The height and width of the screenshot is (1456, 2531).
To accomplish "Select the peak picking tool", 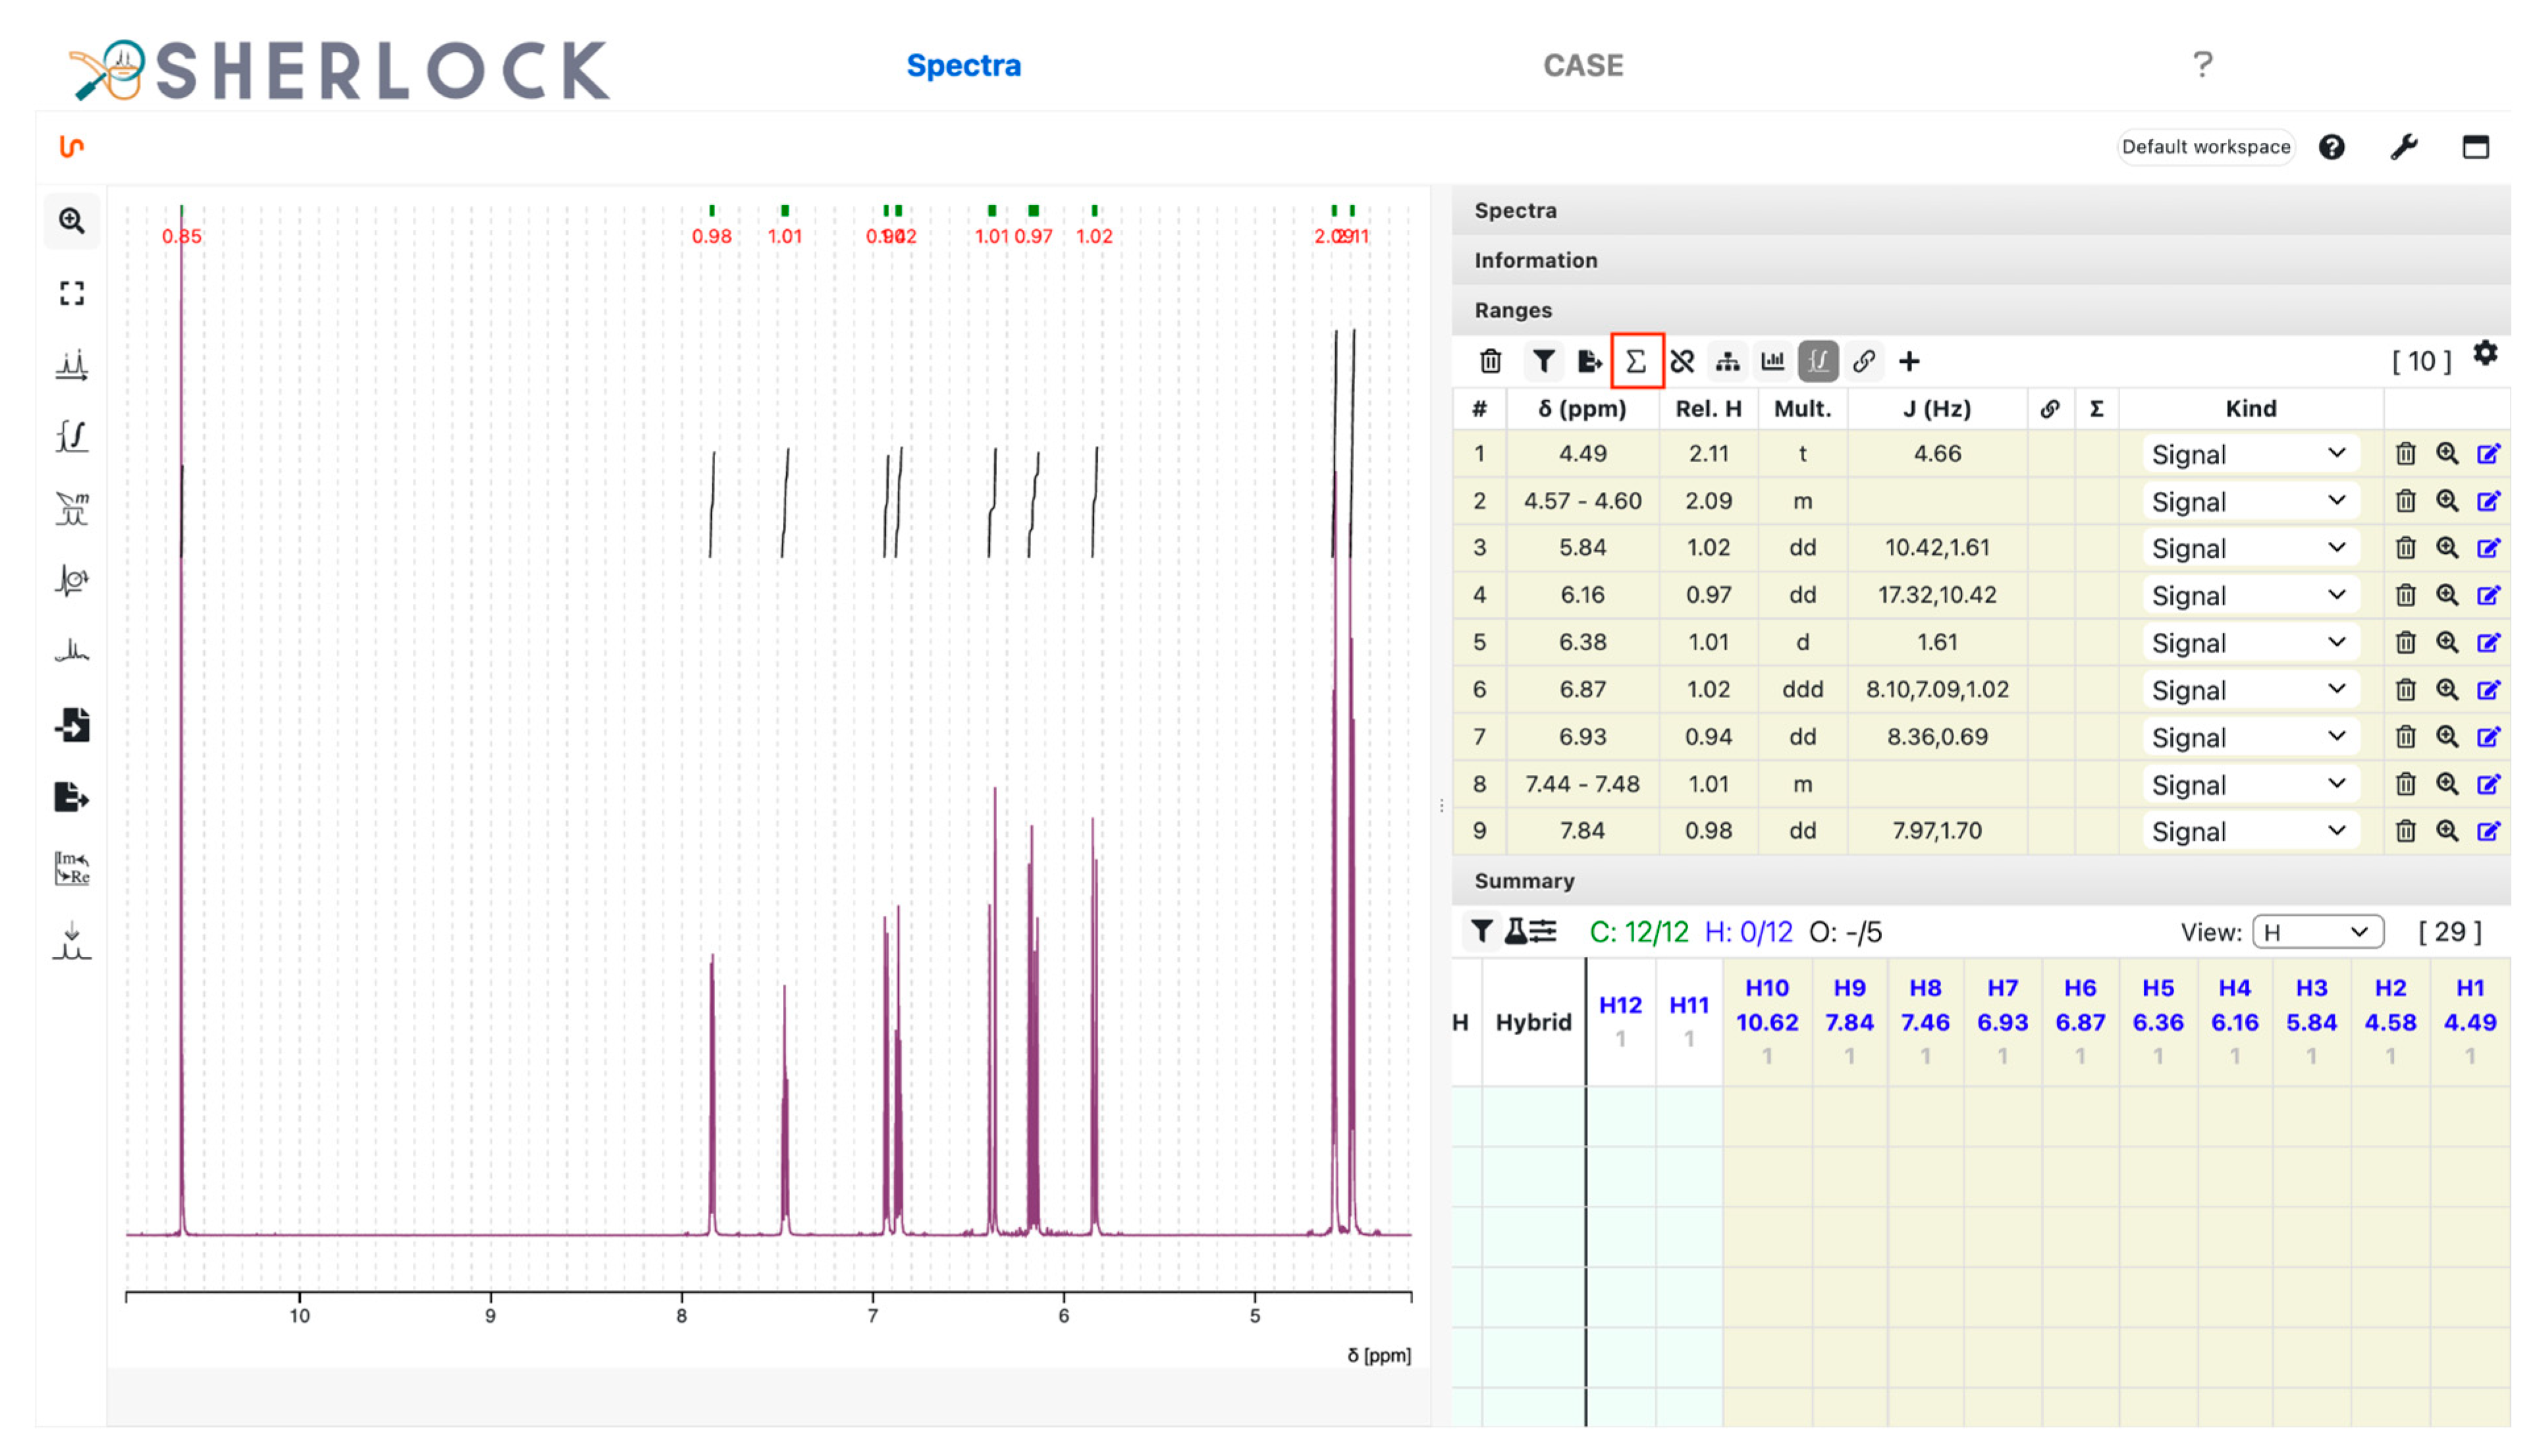I will pyautogui.click(x=71, y=365).
